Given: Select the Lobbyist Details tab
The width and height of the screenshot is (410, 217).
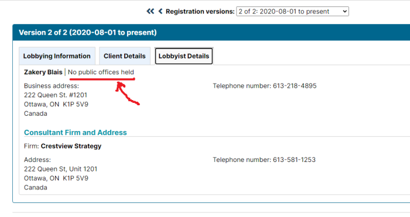Looking at the screenshot, I should point(184,56).
